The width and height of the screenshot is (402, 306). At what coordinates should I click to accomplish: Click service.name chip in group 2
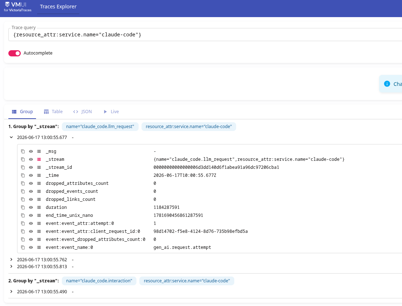[x=187, y=281]
